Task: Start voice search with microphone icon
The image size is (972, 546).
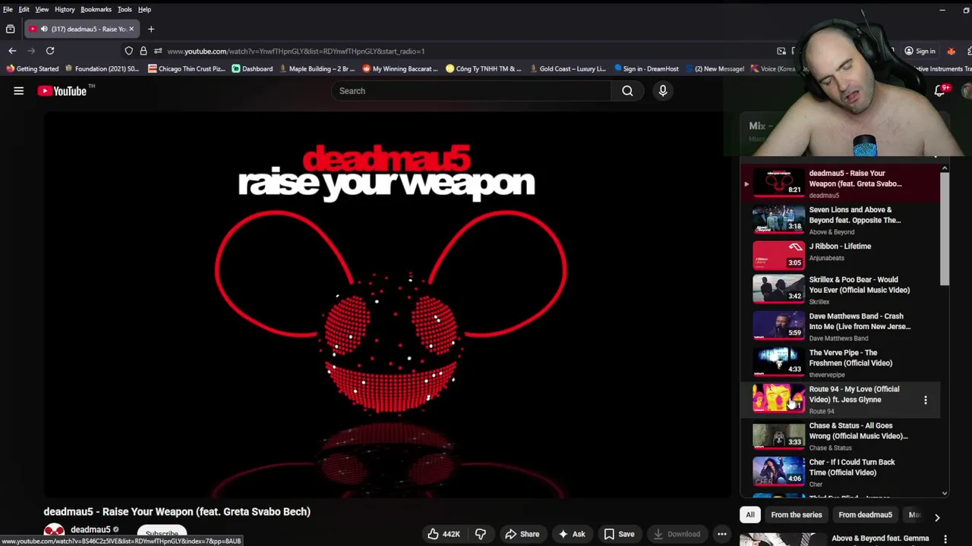Action: tap(663, 91)
